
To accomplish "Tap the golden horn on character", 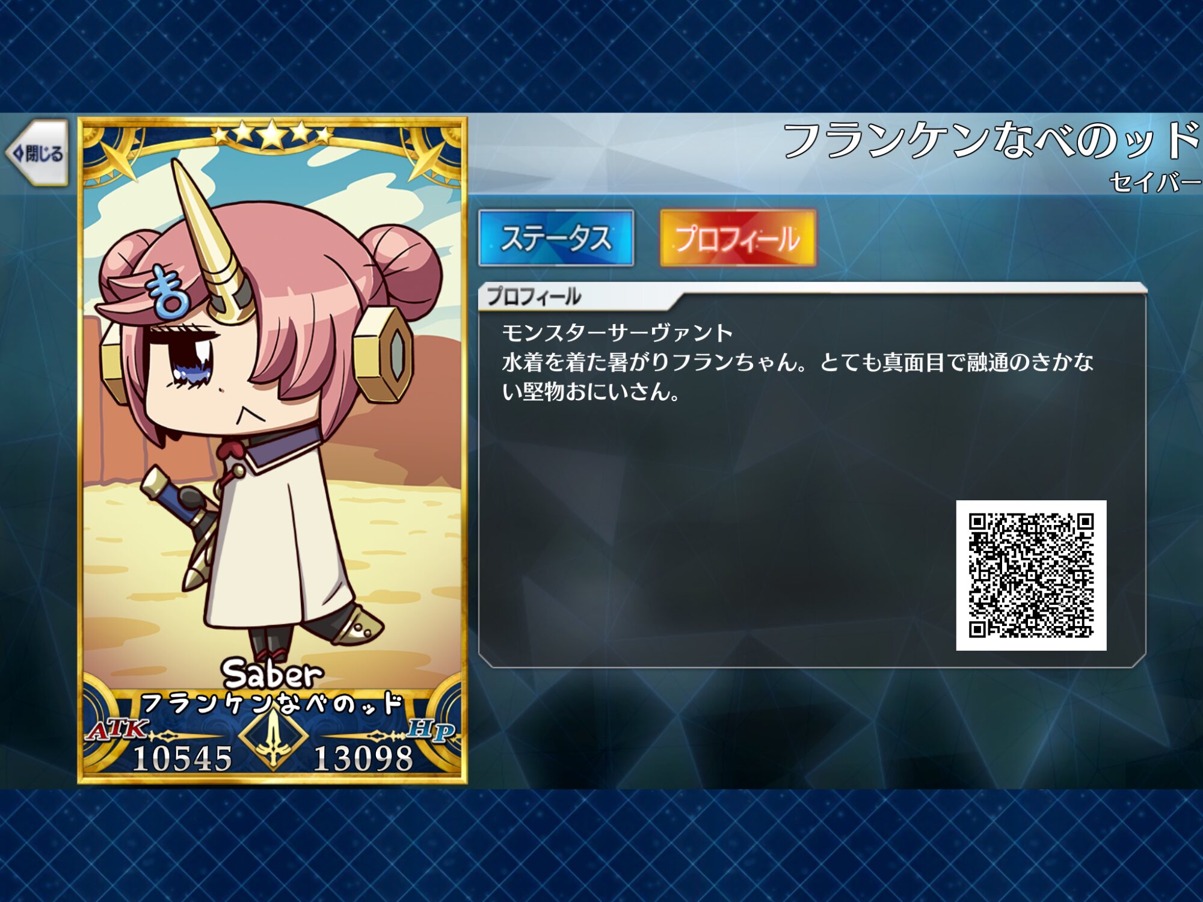I will [x=213, y=240].
